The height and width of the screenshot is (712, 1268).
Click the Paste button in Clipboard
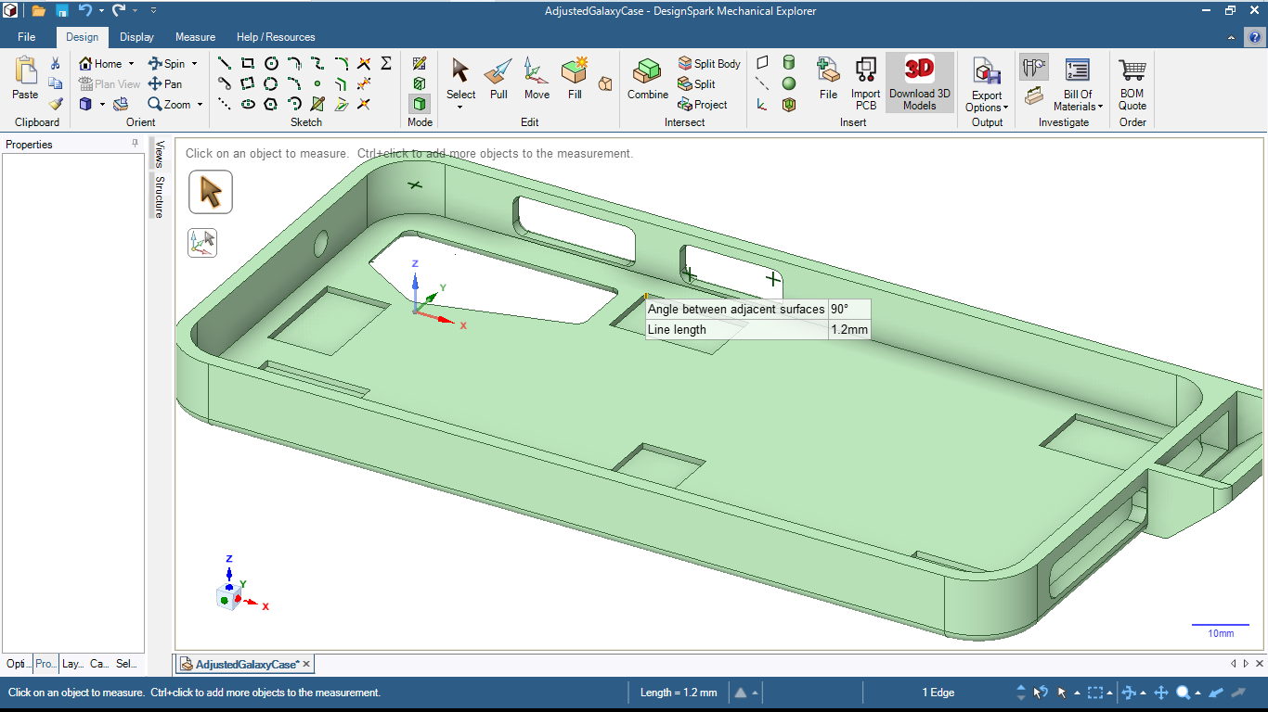(x=25, y=79)
